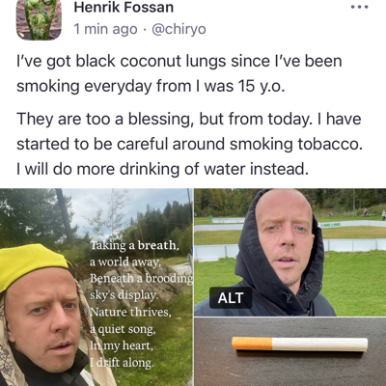Open the three-dot post options menu
Viewport: 386px width, 386px height.
coord(359,7)
